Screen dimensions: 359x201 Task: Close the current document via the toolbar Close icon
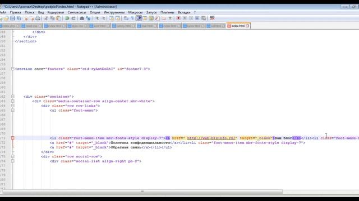[x=26, y=18]
